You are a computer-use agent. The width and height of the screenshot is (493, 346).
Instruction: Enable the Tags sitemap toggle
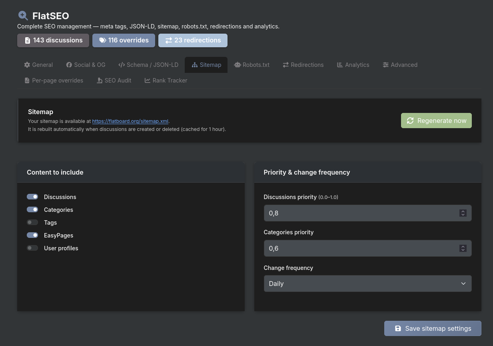click(32, 222)
